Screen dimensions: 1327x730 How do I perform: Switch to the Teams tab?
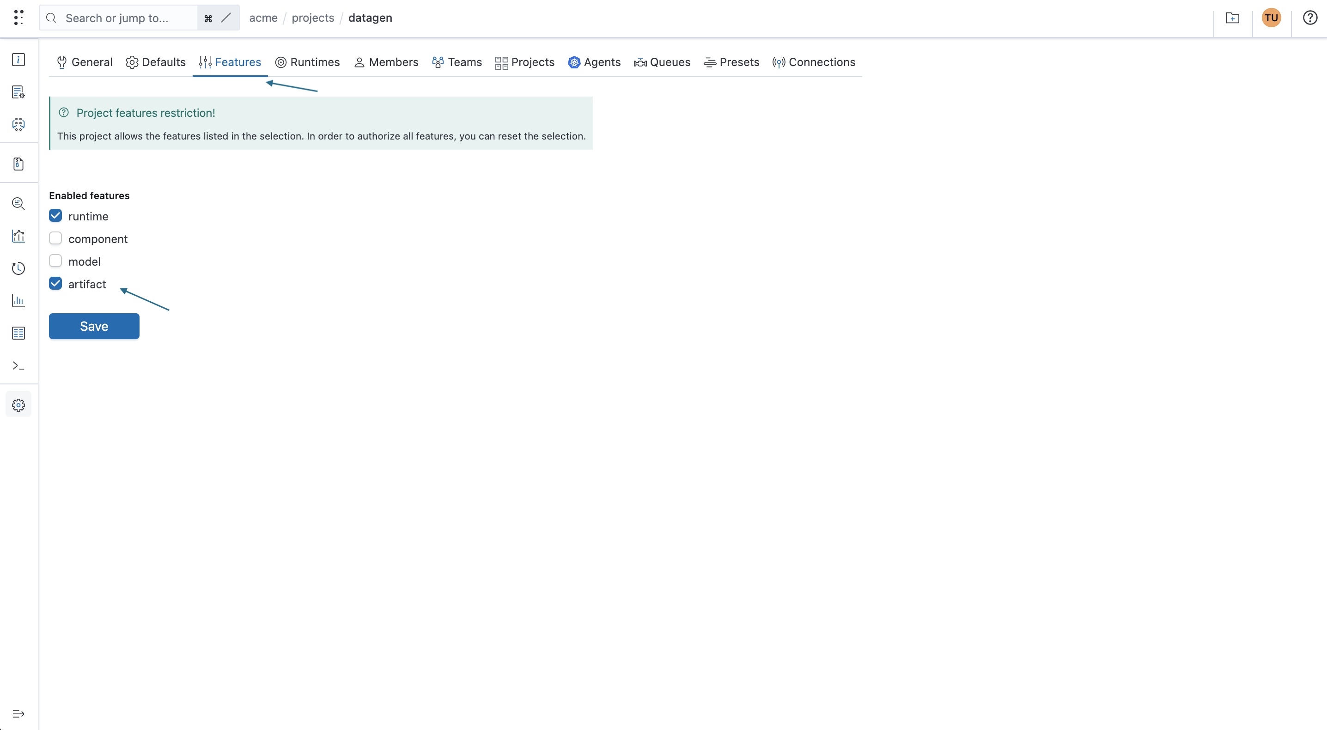pos(457,62)
